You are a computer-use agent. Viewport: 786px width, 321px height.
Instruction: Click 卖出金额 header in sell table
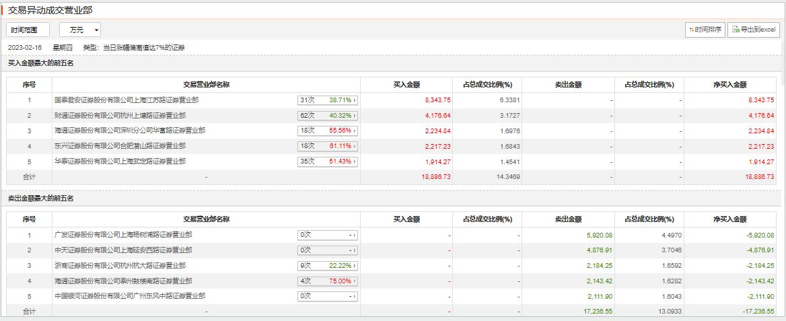click(x=568, y=219)
